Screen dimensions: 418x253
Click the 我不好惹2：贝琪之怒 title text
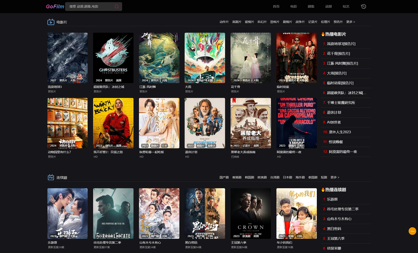point(108,152)
